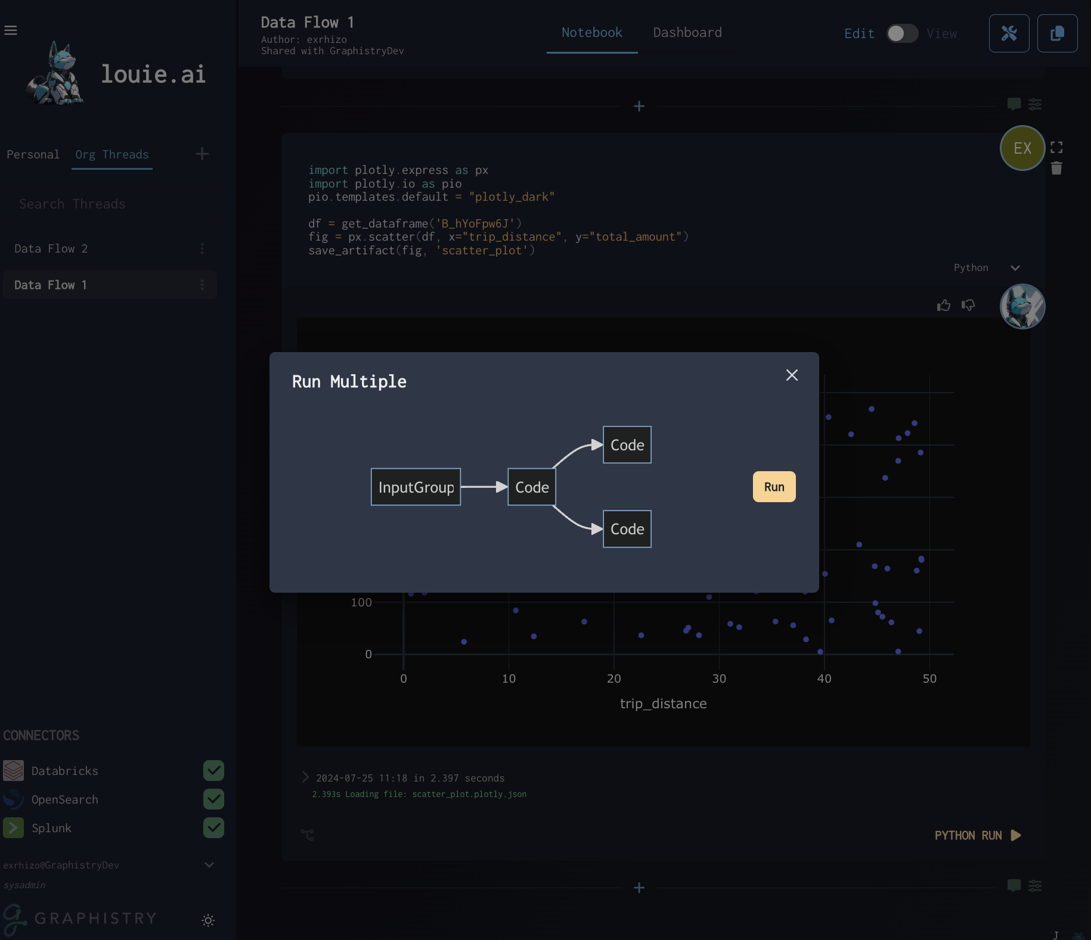Click the OpenSearch connector icon
The height and width of the screenshot is (940, 1091).
pyautogui.click(x=13, y=799)
